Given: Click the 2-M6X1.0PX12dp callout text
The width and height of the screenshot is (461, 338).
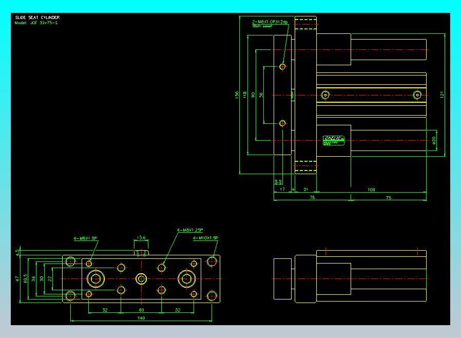Looking at the screenshot, I should click(x=270, y=22).
